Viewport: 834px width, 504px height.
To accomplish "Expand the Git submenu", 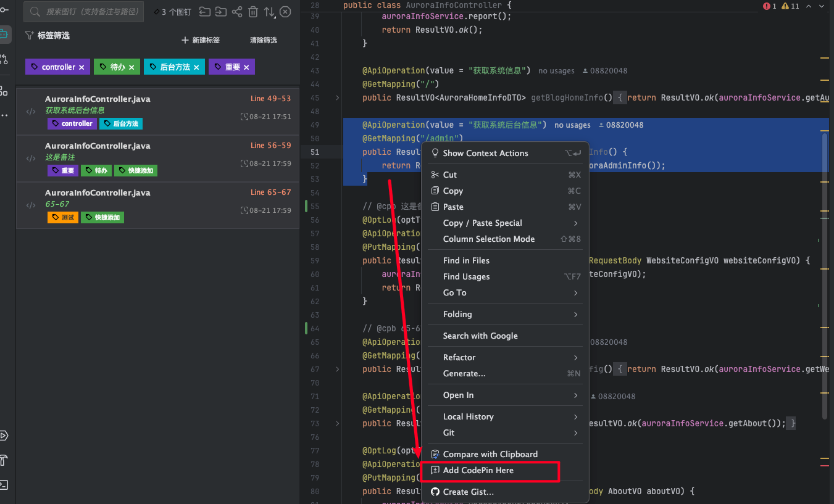I will [x=505, y=432].
